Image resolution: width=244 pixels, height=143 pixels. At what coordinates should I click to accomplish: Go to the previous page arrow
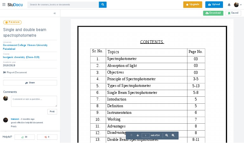(x=132, y=135)
